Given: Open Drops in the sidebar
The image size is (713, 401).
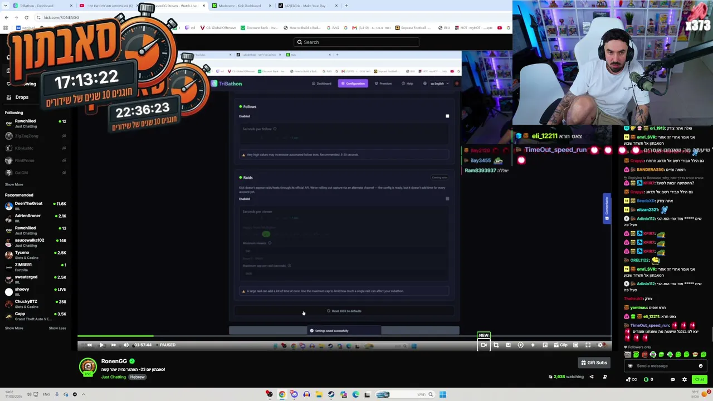Looking at the screenshot, I should 22,97.
